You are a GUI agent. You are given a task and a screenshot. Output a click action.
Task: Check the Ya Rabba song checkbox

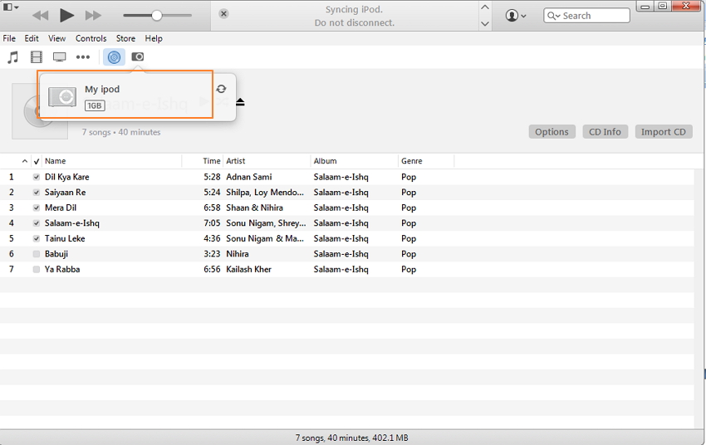[x=37, y=270]
